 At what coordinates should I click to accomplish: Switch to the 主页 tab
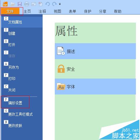coord(27,11)
